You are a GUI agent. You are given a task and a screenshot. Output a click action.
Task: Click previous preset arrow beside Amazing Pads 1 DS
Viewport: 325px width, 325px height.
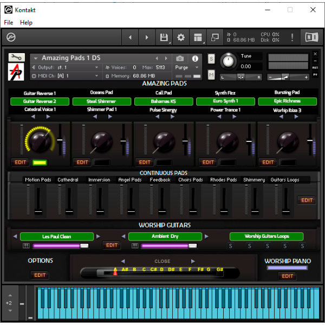(x=157, y=58)
